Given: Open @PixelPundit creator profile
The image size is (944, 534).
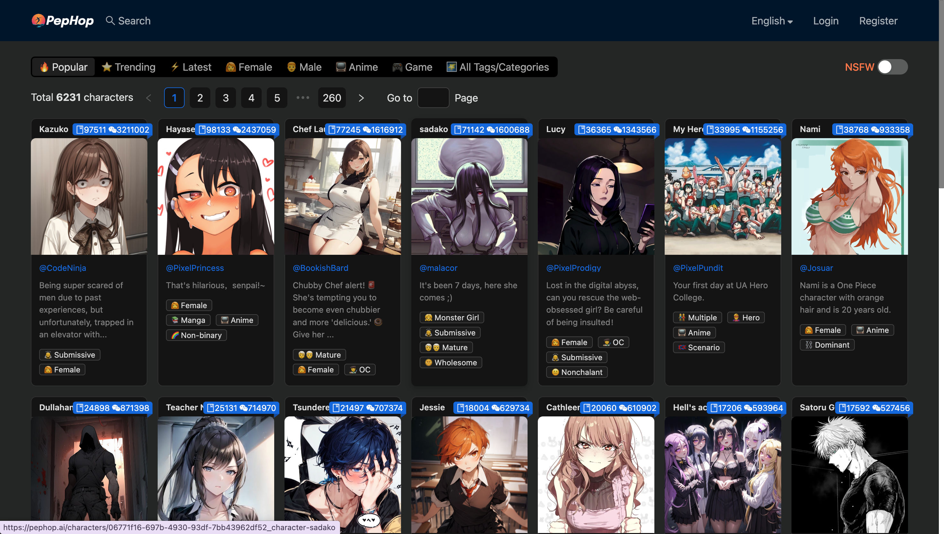Looking at the screenshot, I should pos(698,268).
